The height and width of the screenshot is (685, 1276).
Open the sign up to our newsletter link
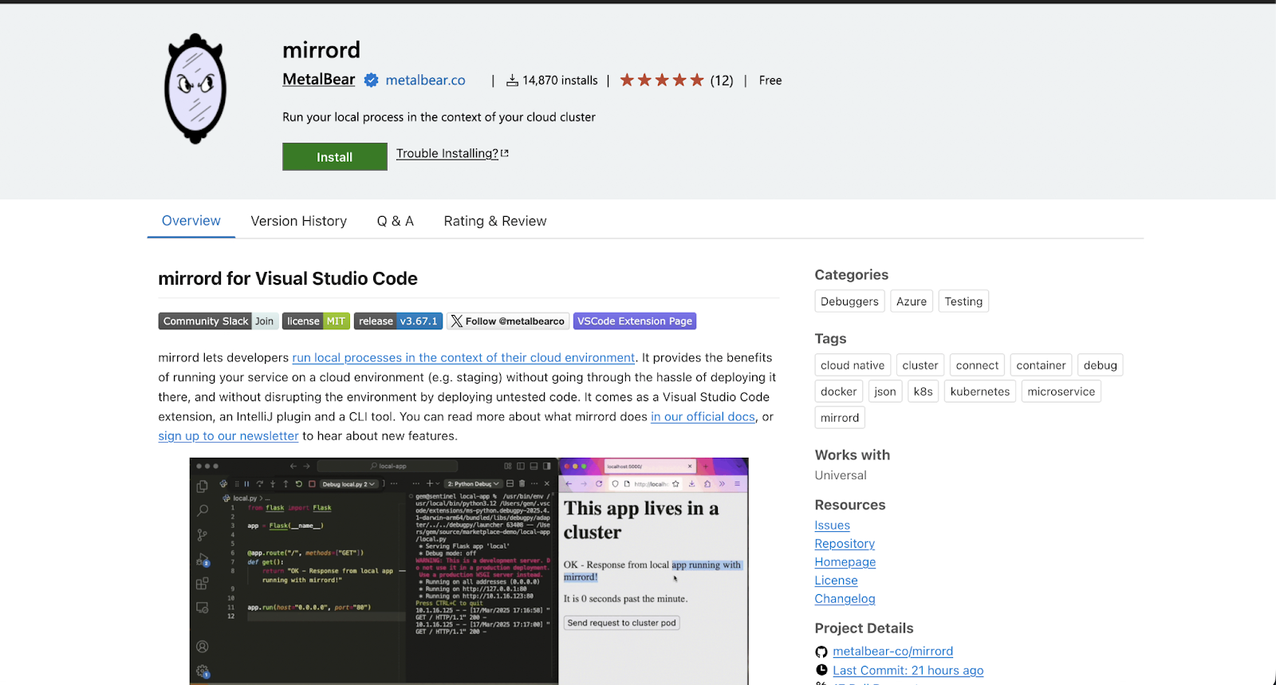228,436
